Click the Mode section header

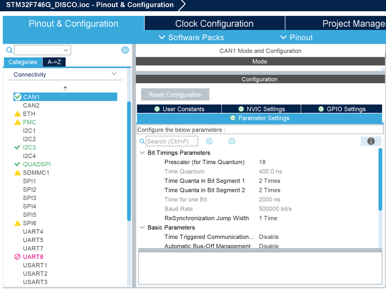pyautogui.click(x=260, y=61)
